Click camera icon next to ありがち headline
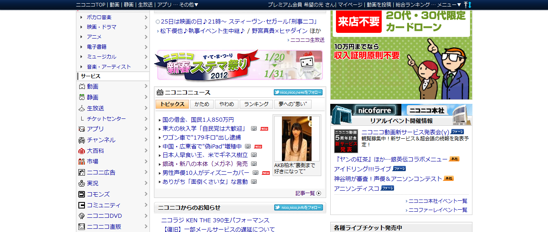The image size is (548, 232). [254, 182]
